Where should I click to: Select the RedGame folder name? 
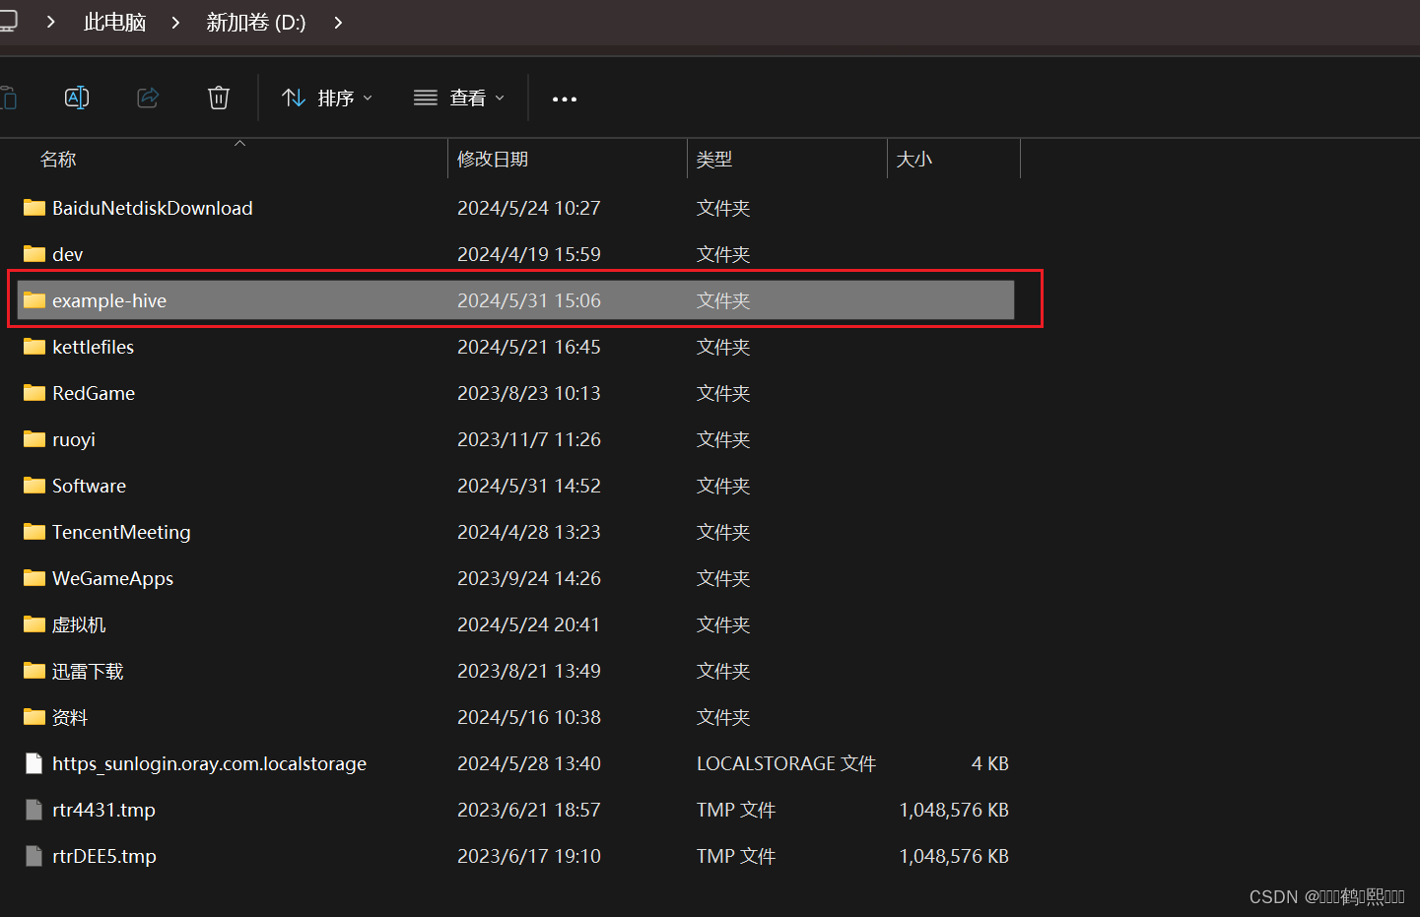pos(94,393)
